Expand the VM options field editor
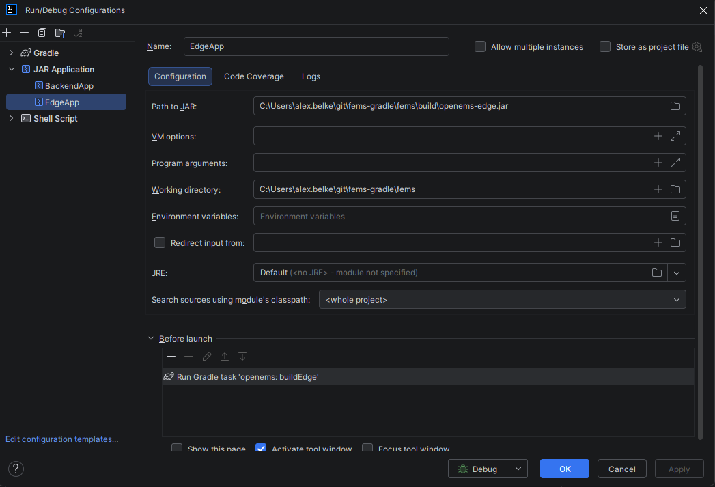Image resolution: width=715 pixels, height=487 pixels. pos(675,136)
